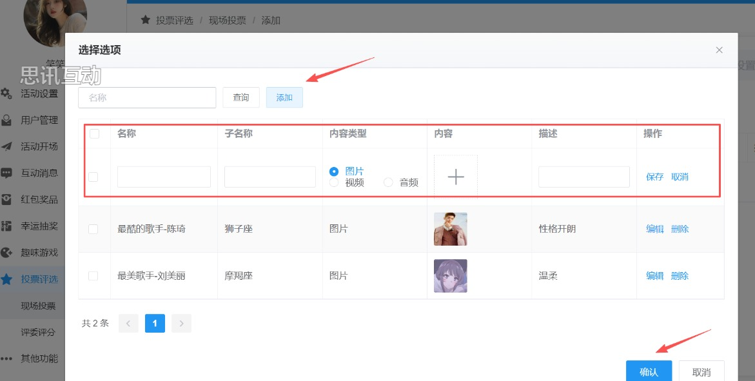Go to next page with right chevron
Screen dimensions: 755x381
point(182,323)
